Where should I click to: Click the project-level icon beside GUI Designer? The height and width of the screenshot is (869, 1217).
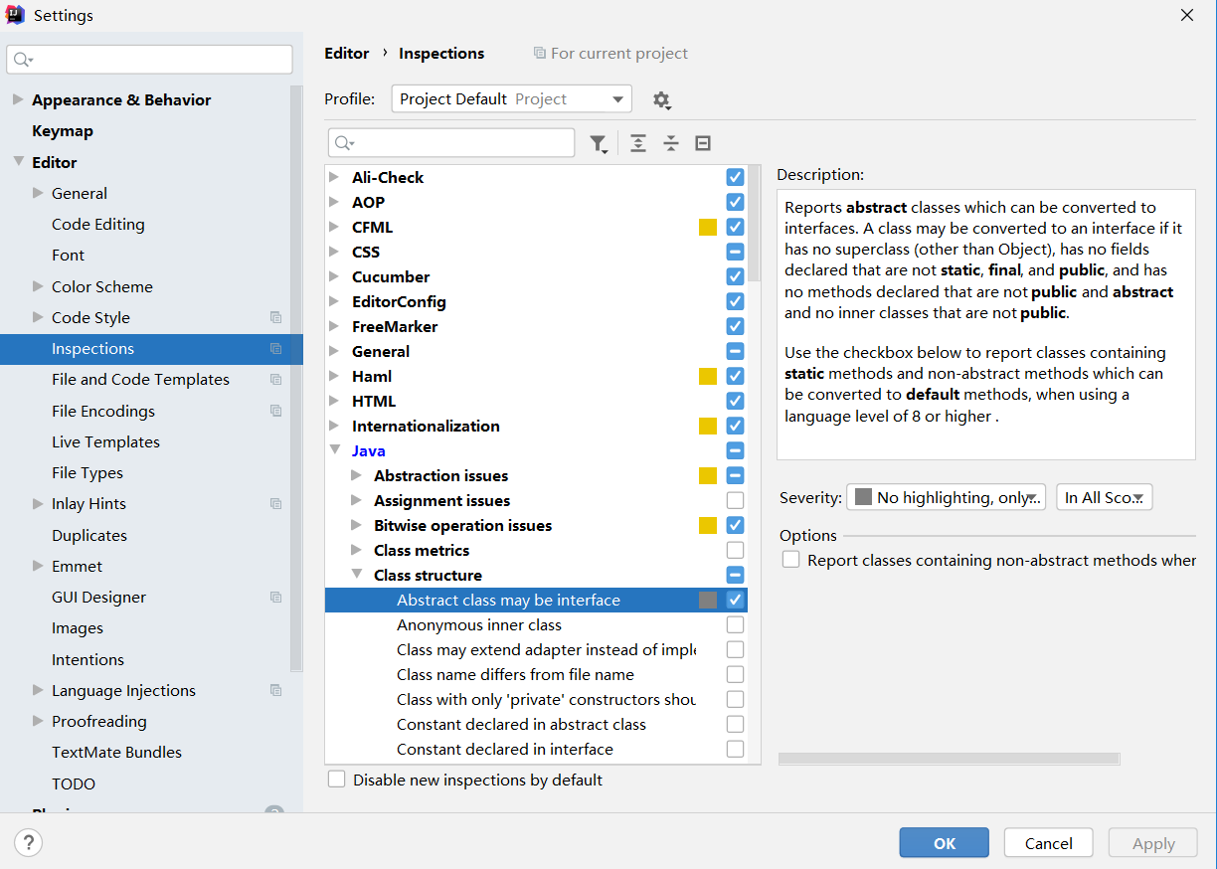275,597
